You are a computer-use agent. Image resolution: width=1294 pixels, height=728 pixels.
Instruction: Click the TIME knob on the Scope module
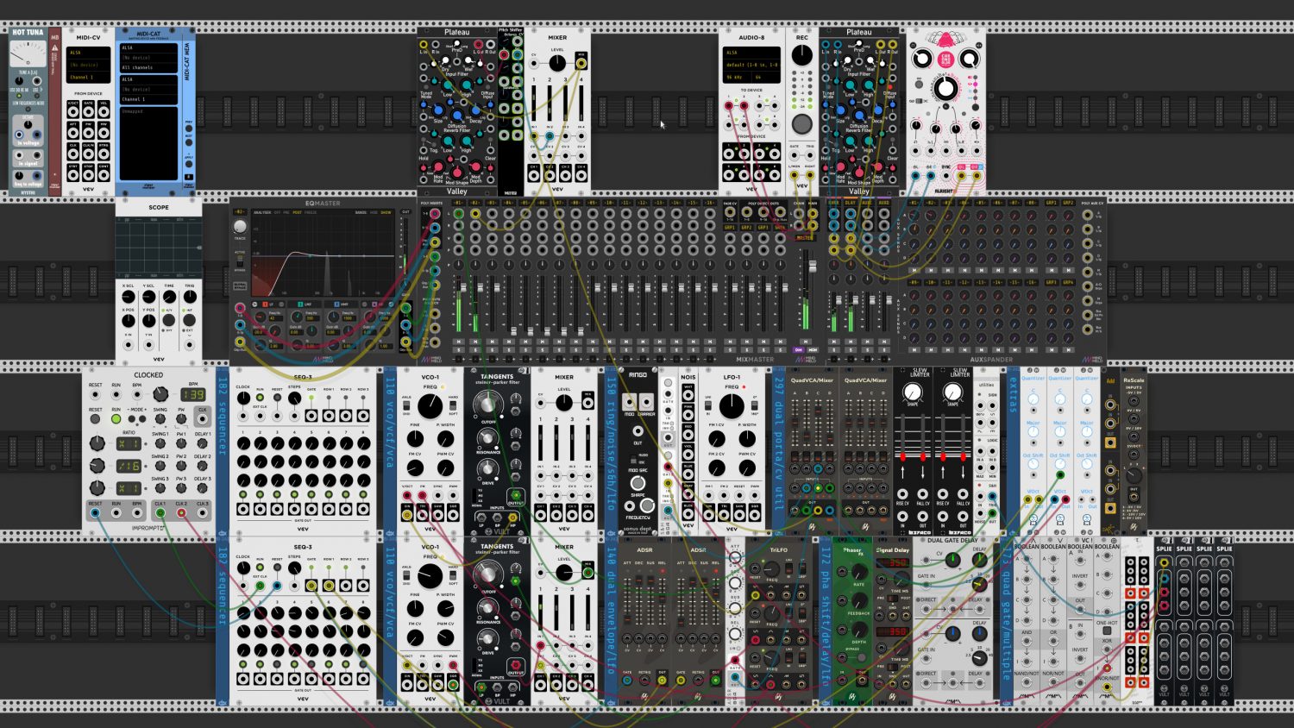(x=169, y=296)
